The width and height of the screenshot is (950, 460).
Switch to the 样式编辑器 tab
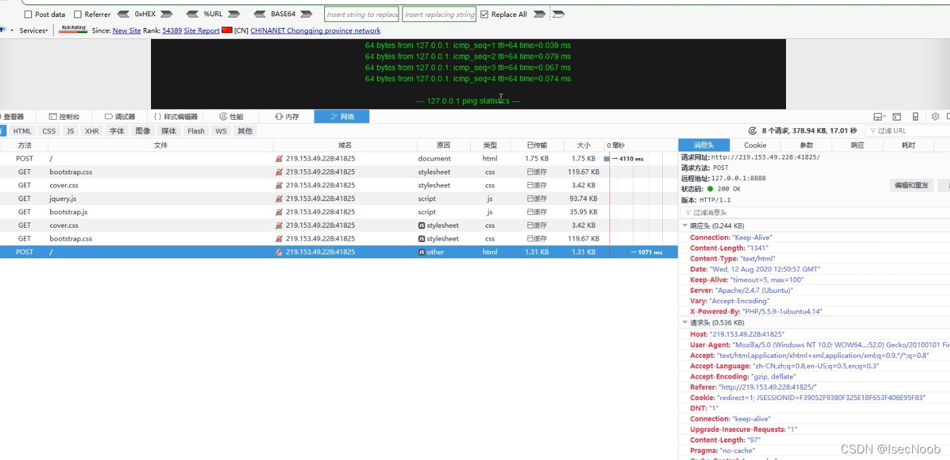tap(176, 116)
